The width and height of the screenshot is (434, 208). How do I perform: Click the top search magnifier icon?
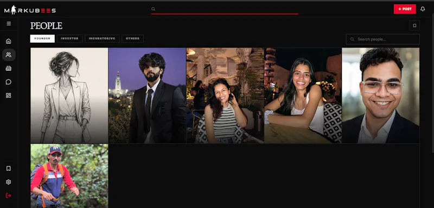(153, 9)
